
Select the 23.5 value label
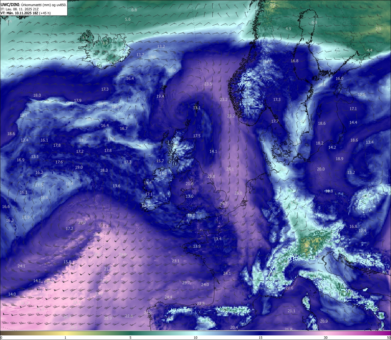208,84
